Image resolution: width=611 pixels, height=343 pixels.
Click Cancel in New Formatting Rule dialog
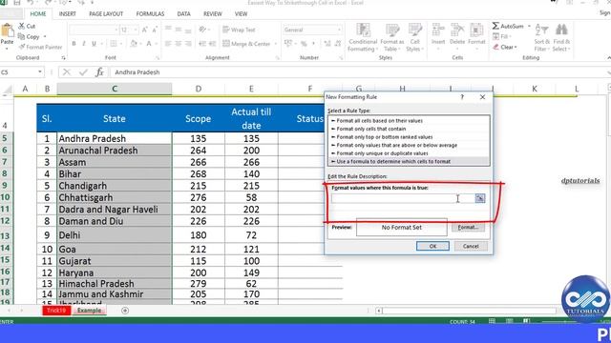tap(471, 246)
